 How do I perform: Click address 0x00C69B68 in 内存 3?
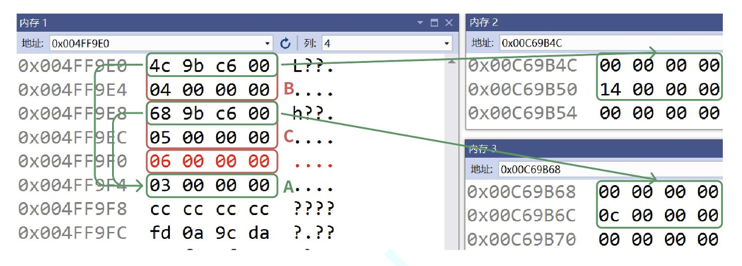[x=522, y=192]
